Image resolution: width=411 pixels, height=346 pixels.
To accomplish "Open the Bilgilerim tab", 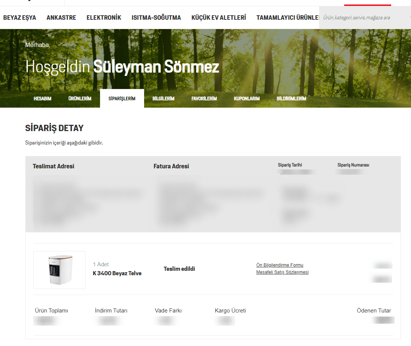I will 163,99.
